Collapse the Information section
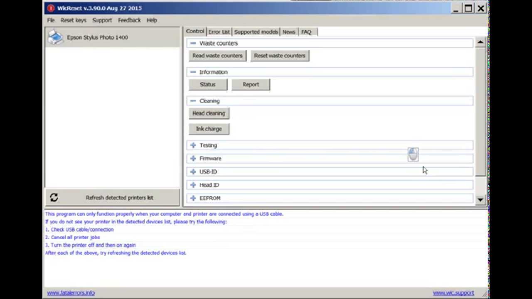Screen dimensions: 532x299 (x=193, y=72)
